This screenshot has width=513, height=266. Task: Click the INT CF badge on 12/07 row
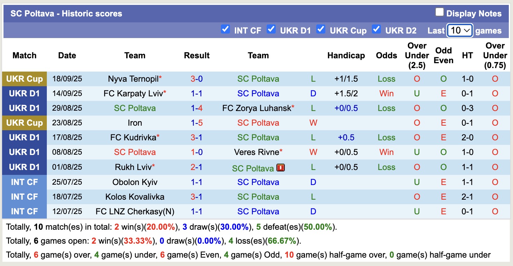click(24, 211)
